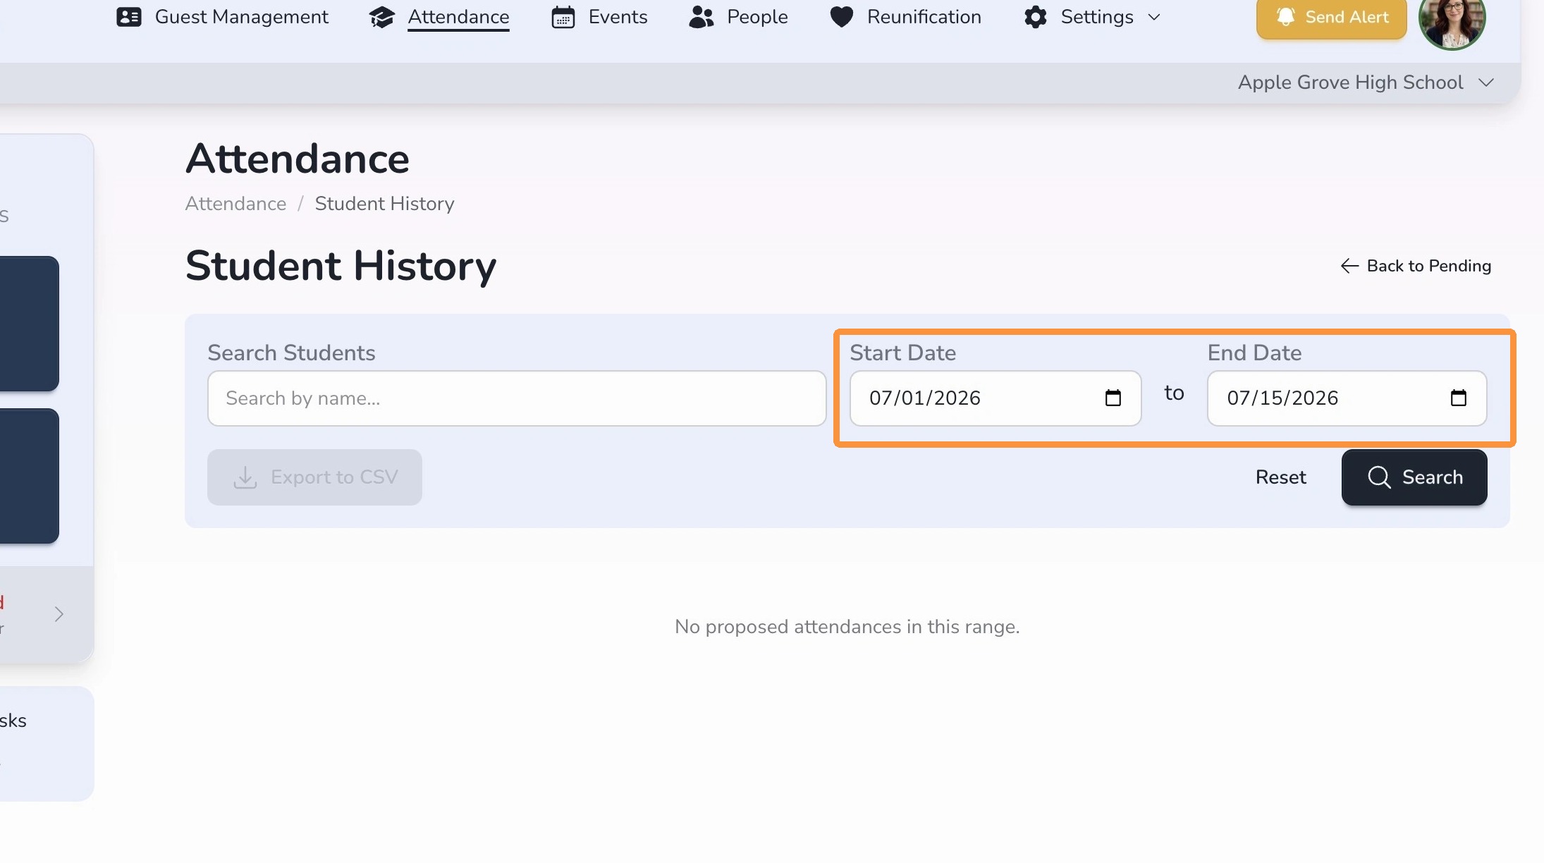Click the Settings gear icon
The height and width of the screenshot is (863, 1544).
1036,17
